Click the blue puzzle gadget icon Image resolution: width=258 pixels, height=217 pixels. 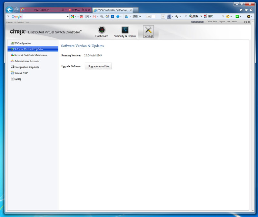click(x=118, y=16)
